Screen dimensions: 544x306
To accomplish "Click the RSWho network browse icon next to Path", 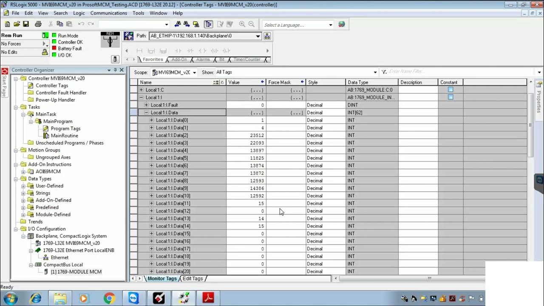I will click(267, 36).
